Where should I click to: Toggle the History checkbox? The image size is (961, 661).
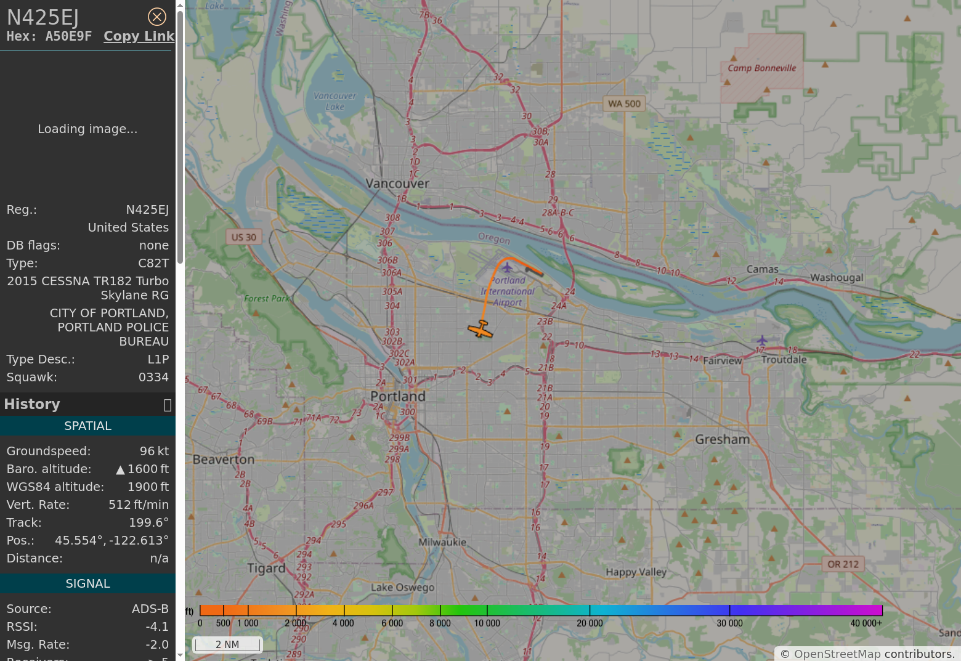[167, 405]
